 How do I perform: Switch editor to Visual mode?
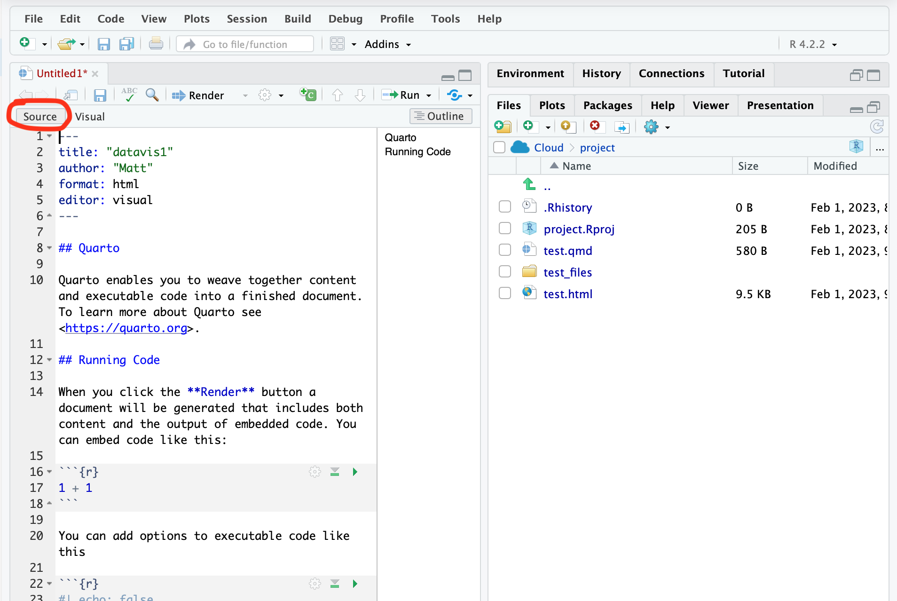coord(90,117)
